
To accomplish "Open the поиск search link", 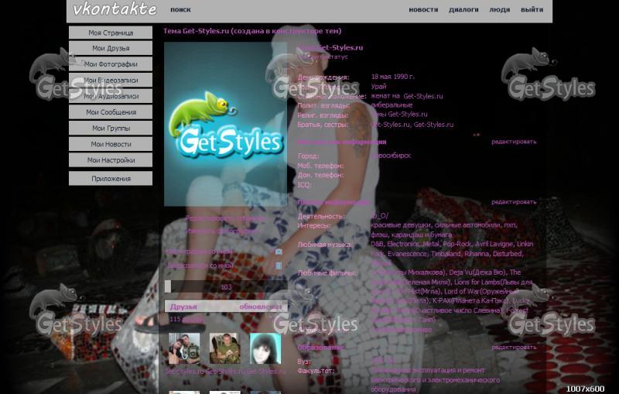I will (x=180, y=9).
